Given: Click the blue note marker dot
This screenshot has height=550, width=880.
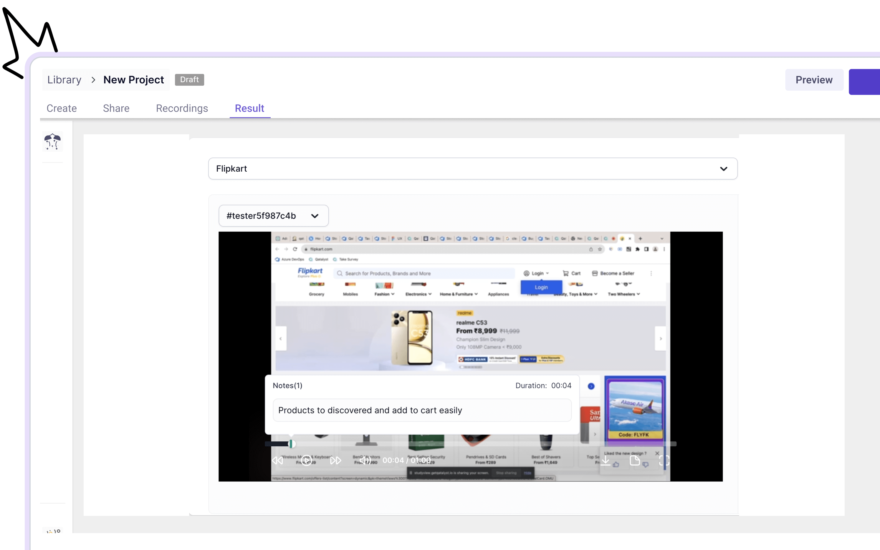Looking at the screenshot, I should point(591,386).
